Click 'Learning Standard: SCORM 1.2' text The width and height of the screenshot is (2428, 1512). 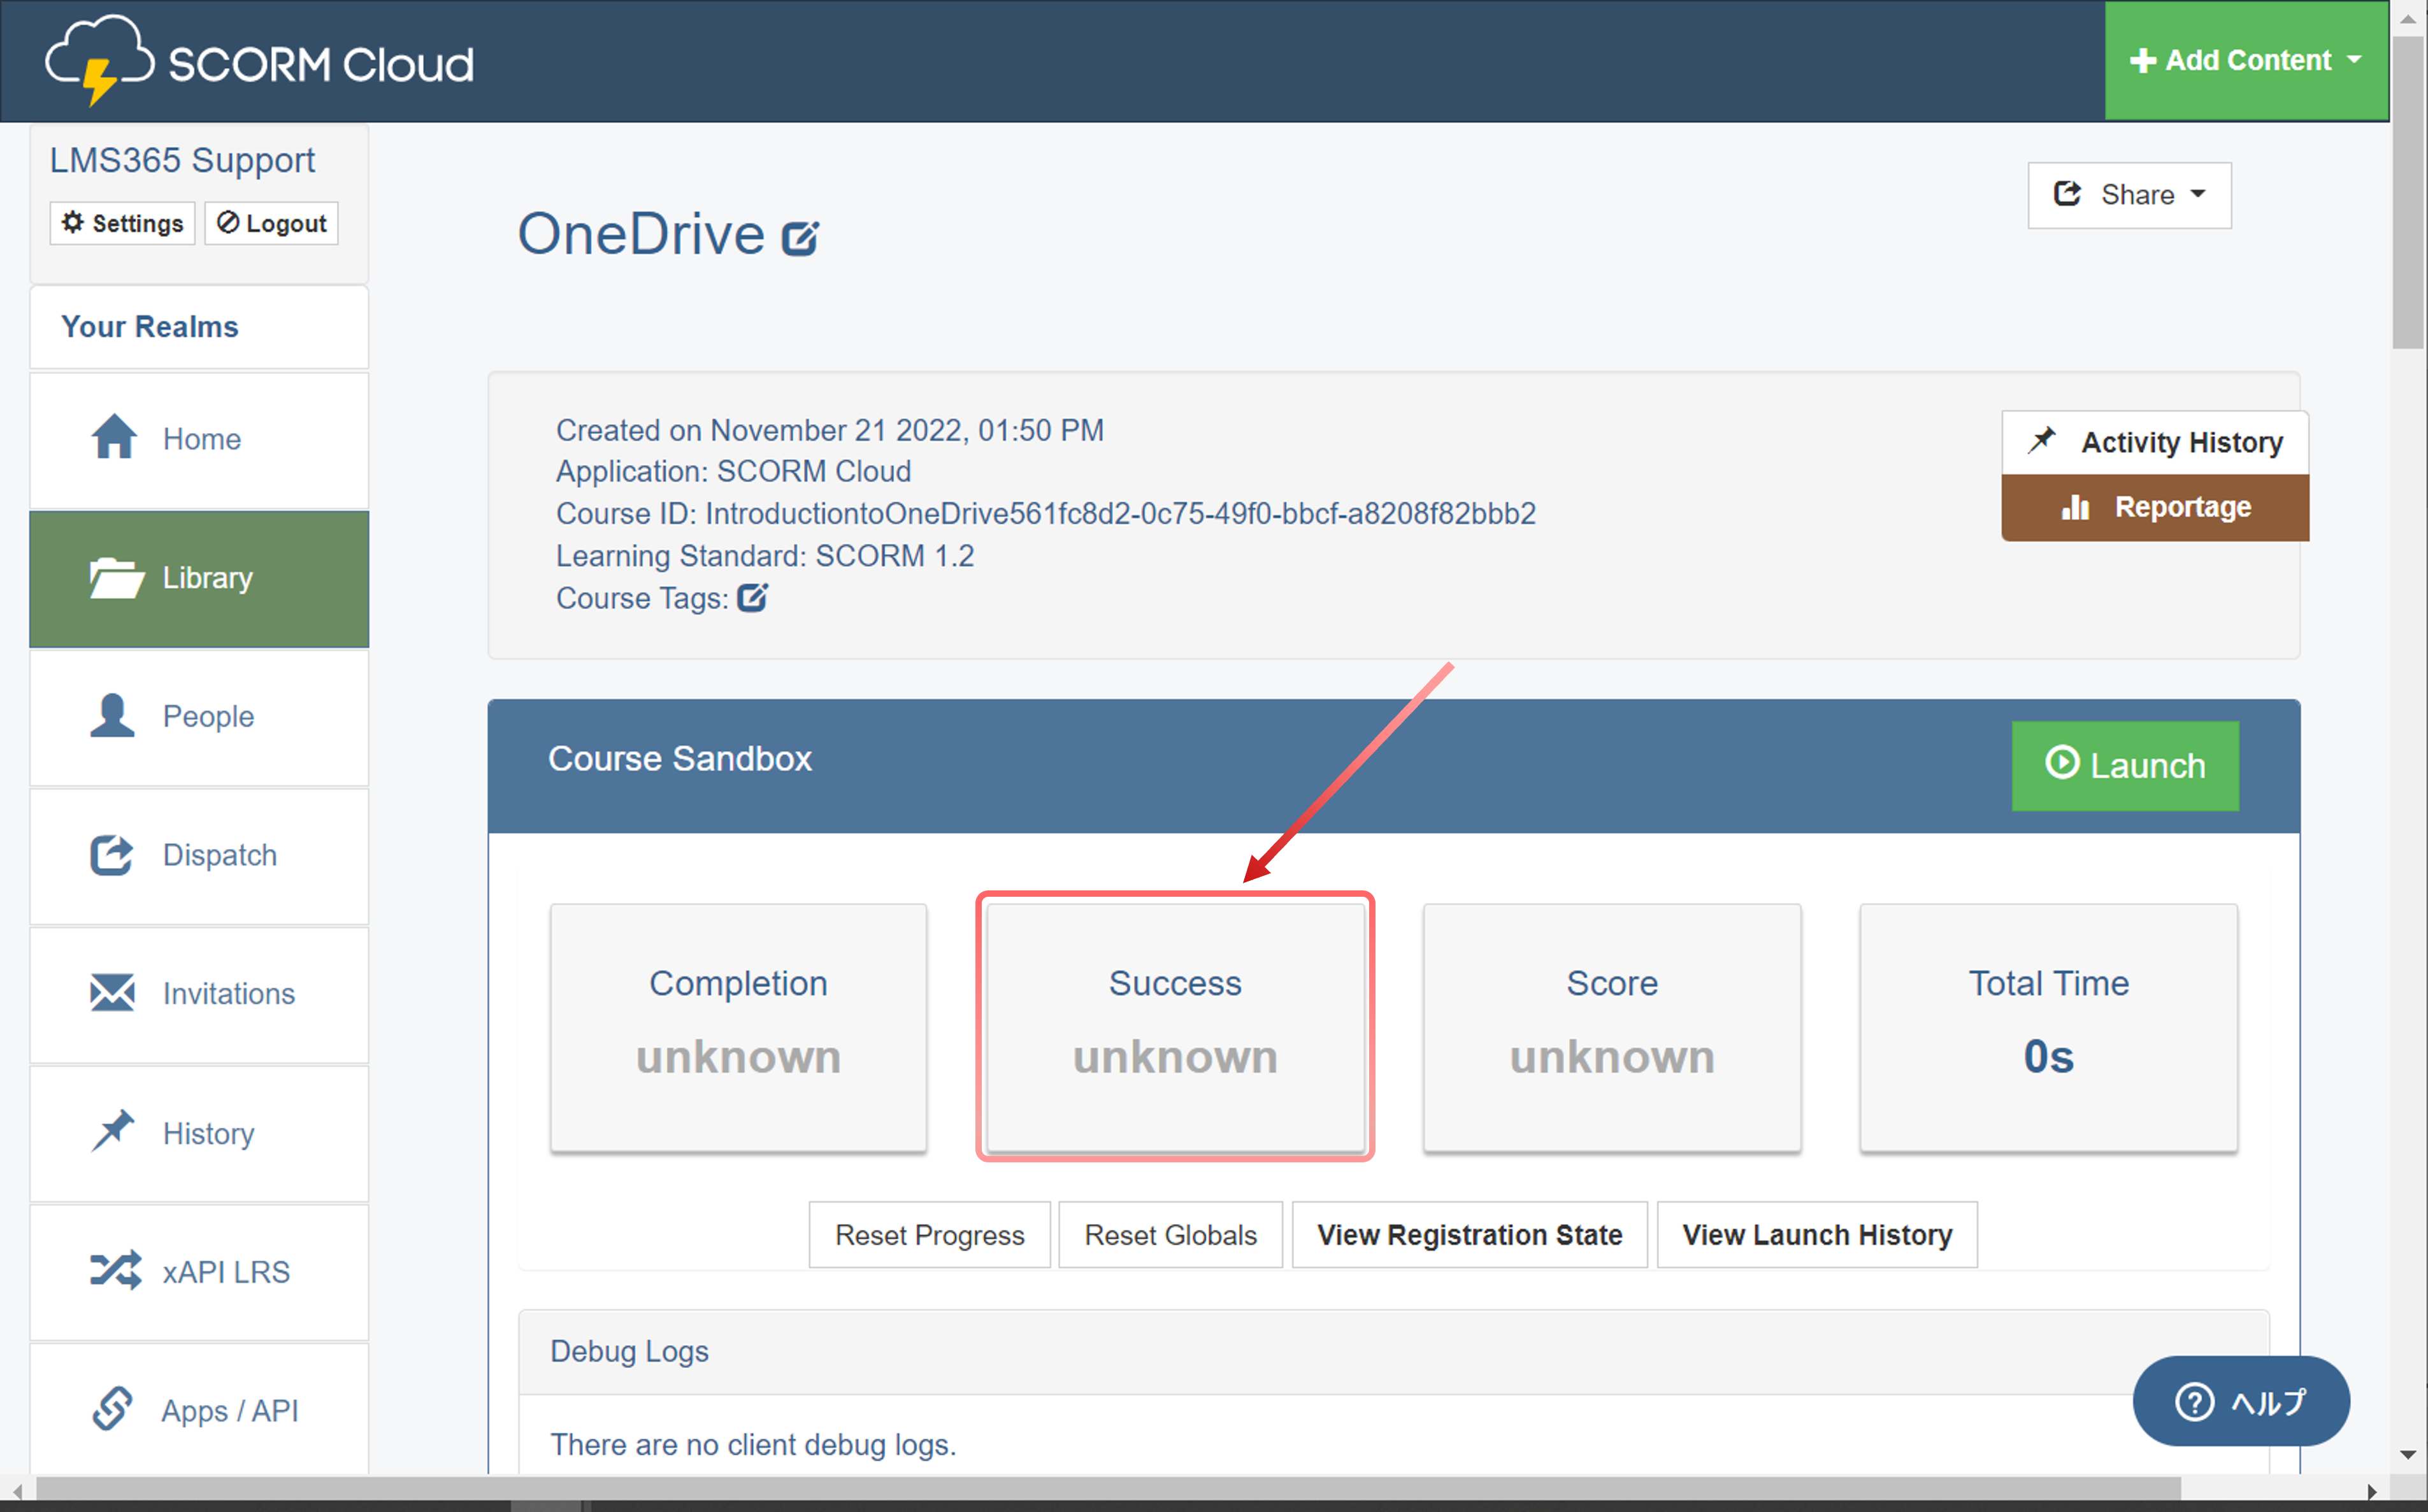point(765,556)
